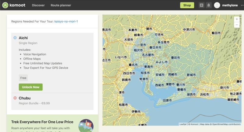Click 桑名市 label on the map
This screenshot has height=132, width=244.
133,65
